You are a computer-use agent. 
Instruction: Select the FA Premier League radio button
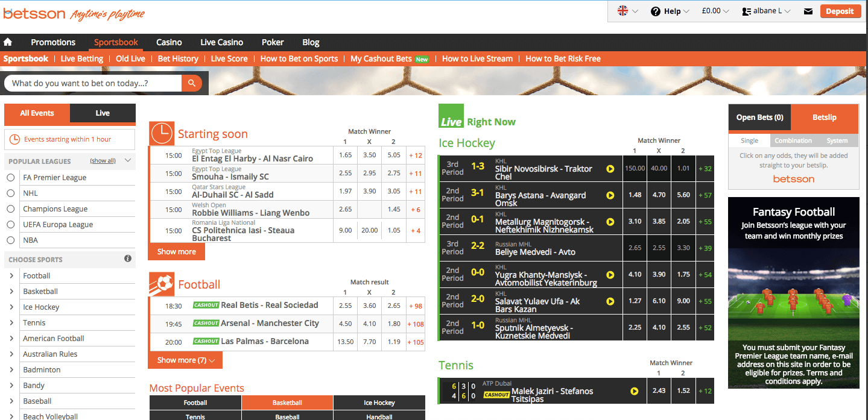pos(11,178)
